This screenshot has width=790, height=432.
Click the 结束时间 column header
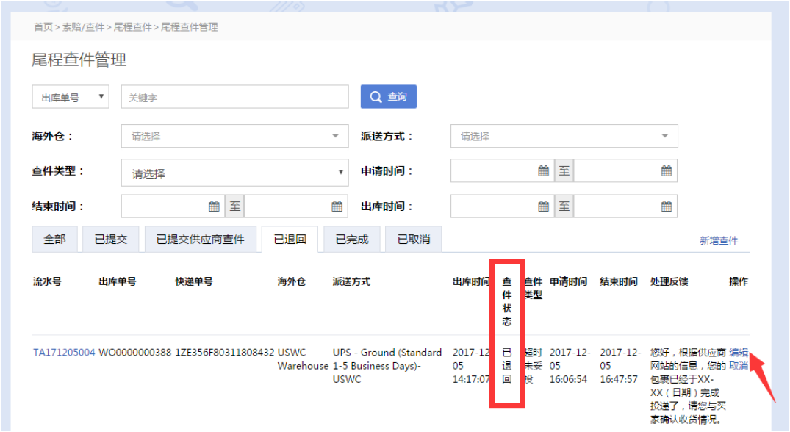point(619,281)
